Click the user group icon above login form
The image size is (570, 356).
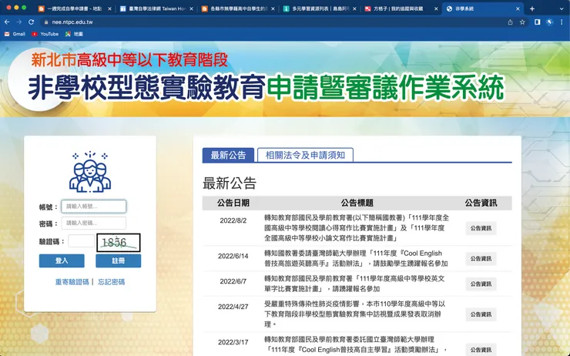click(90, 172)
